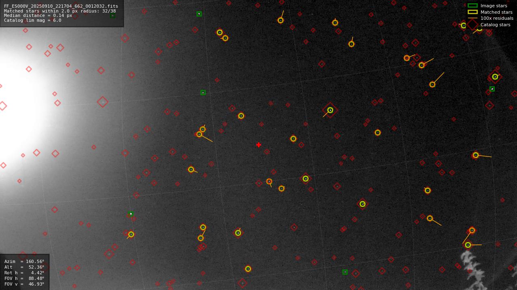Click the yellow Matched stars legend square
Image resolution: width=517 pixels, height=290 pixels.
(x=473, y=12)
